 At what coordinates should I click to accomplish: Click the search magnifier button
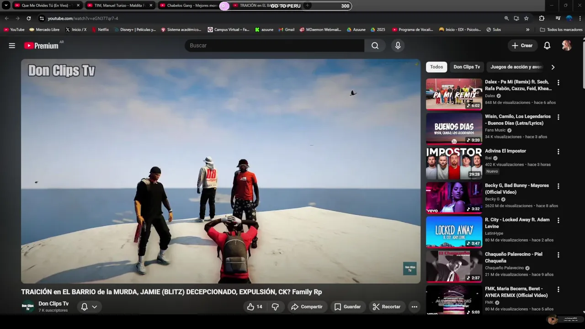pos(375,46)
